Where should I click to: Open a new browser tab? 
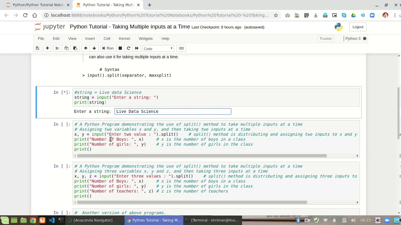coord(149,5)
